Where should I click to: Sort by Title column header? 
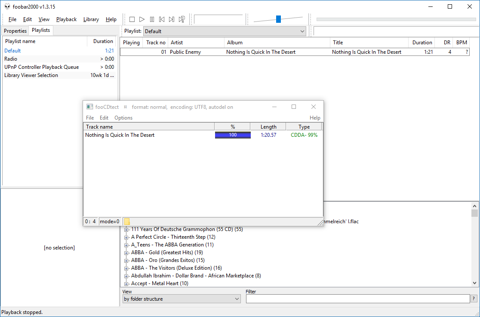[x=369, y=43]
